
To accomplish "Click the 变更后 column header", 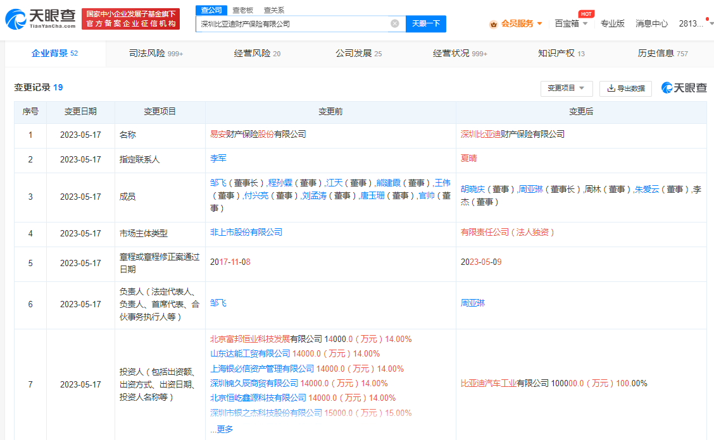I will pos(581,111).
